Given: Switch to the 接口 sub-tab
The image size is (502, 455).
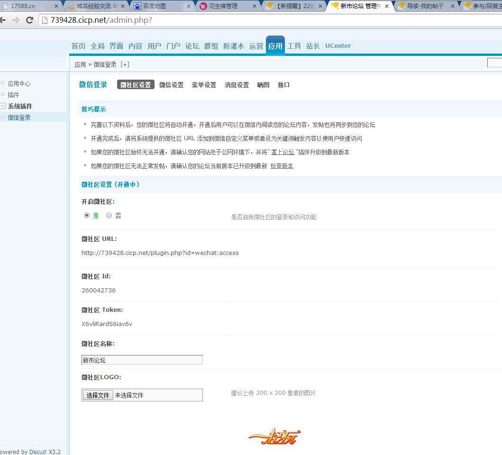Looking at the screenshot, I should click(x=283, y=85).
